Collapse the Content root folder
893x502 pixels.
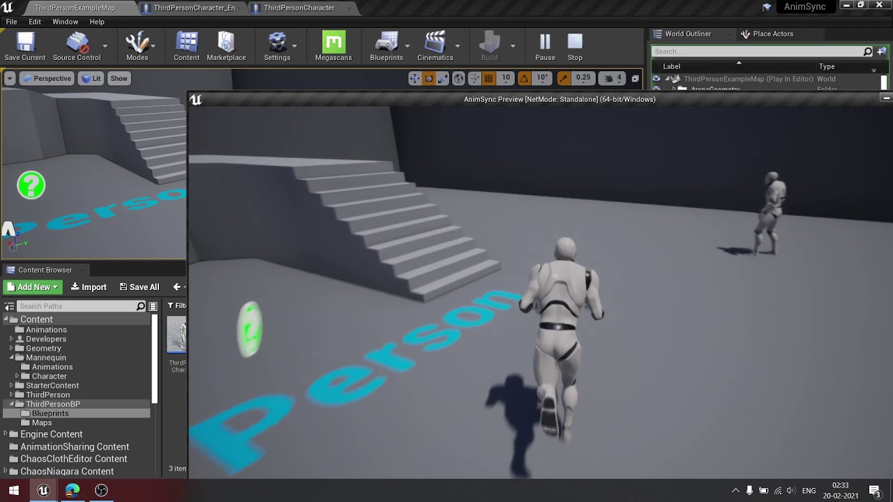click(x=6, y=319)
